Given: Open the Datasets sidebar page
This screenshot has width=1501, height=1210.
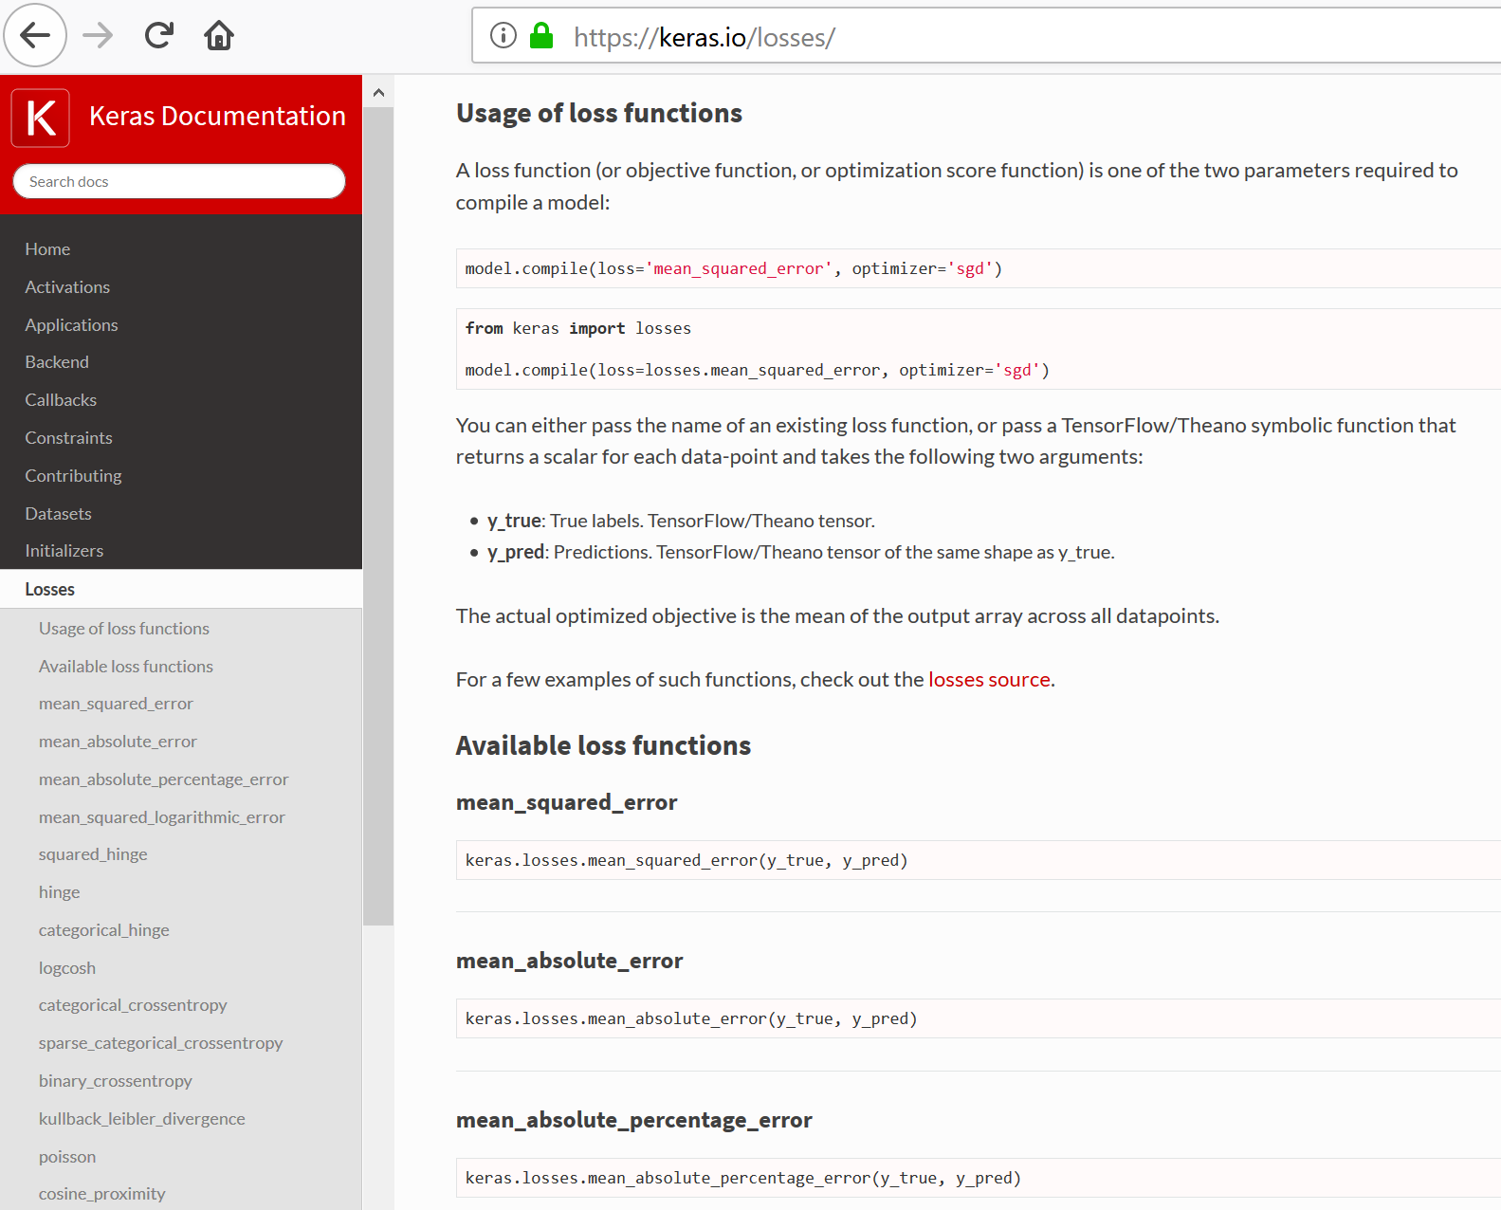Looking at the screenshot, I should click(58, 514).
